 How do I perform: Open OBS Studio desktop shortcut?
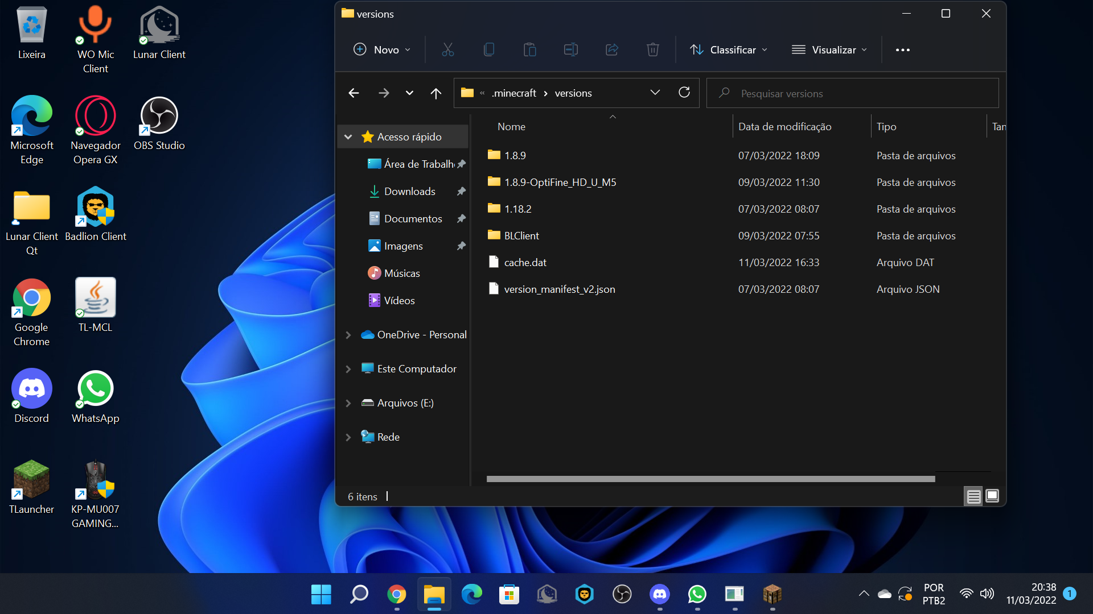pos(159,124)
